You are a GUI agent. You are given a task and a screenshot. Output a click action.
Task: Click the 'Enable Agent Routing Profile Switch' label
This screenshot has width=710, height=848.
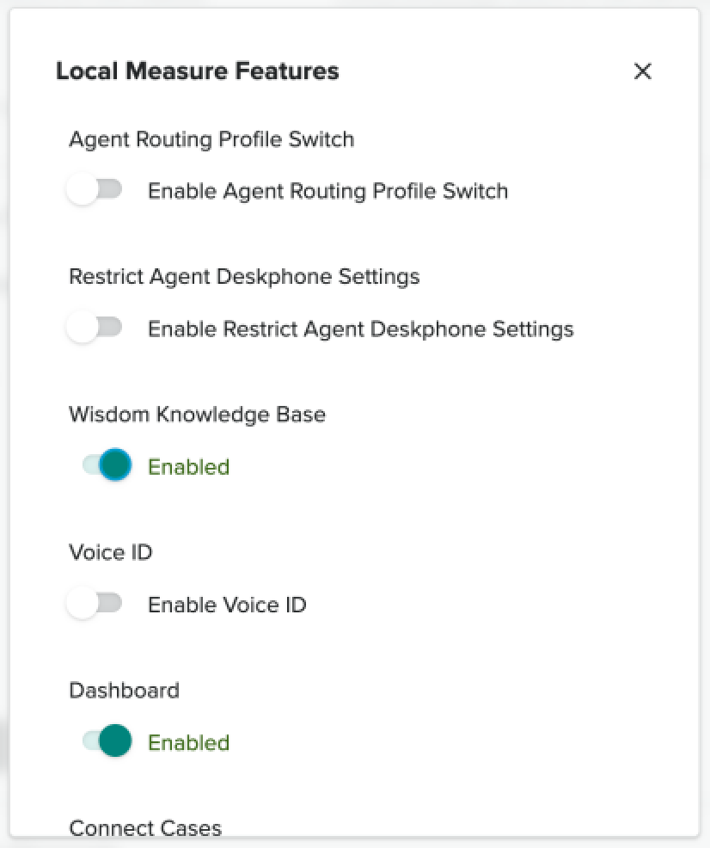click(327, 191)
